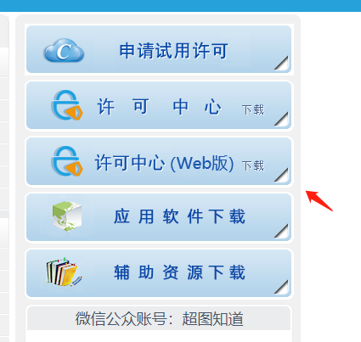
Task: Click corner fold arrow on 许可中心 (Web版) button
Action: click(x=281, y=175)
